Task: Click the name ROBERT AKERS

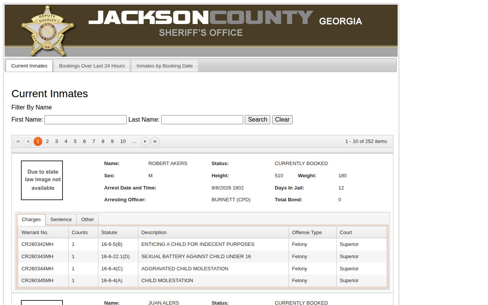Action: pyautogui.click(x=168, y=164)
